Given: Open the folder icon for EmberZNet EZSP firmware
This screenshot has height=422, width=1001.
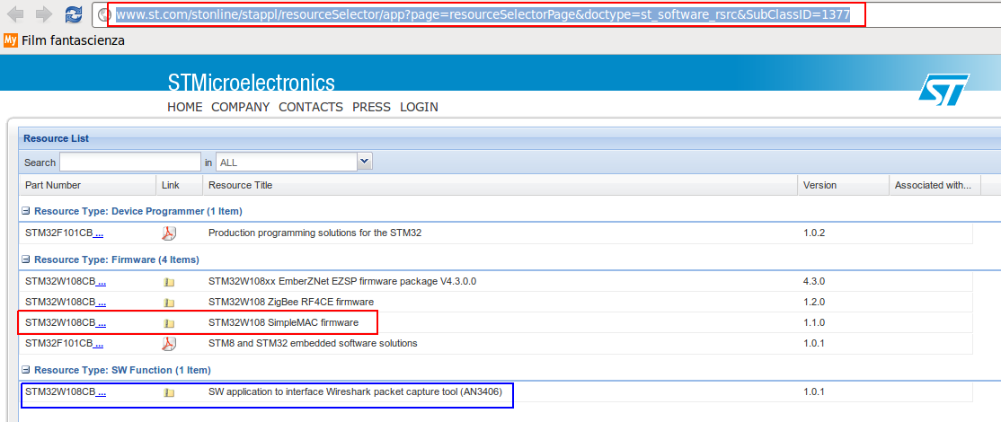Looking at the screenshot, I should pyautogui.click(x=169, y=282).
